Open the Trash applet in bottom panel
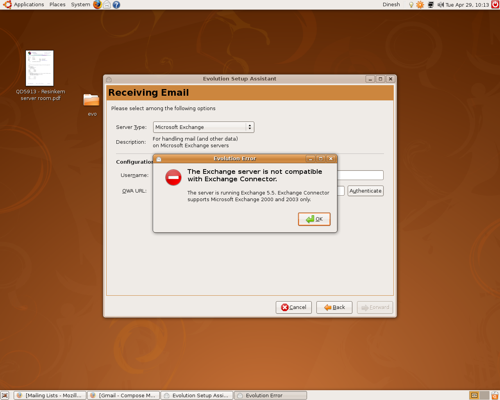The width and height of the screenshot is (500, 400). pyautogui.click(x=495, y=395)
